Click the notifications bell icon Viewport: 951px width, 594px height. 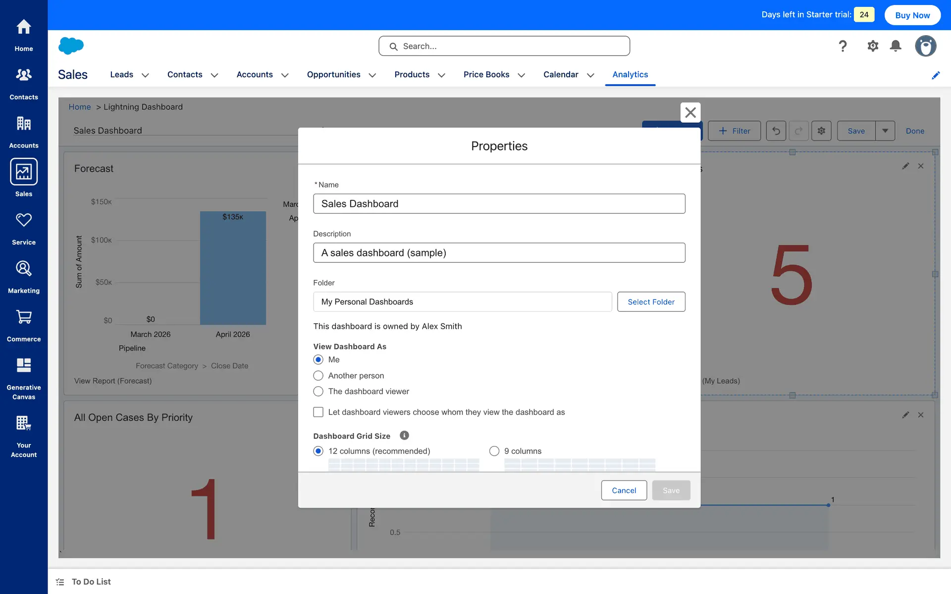pyautogui.click(x=895, y=46)
